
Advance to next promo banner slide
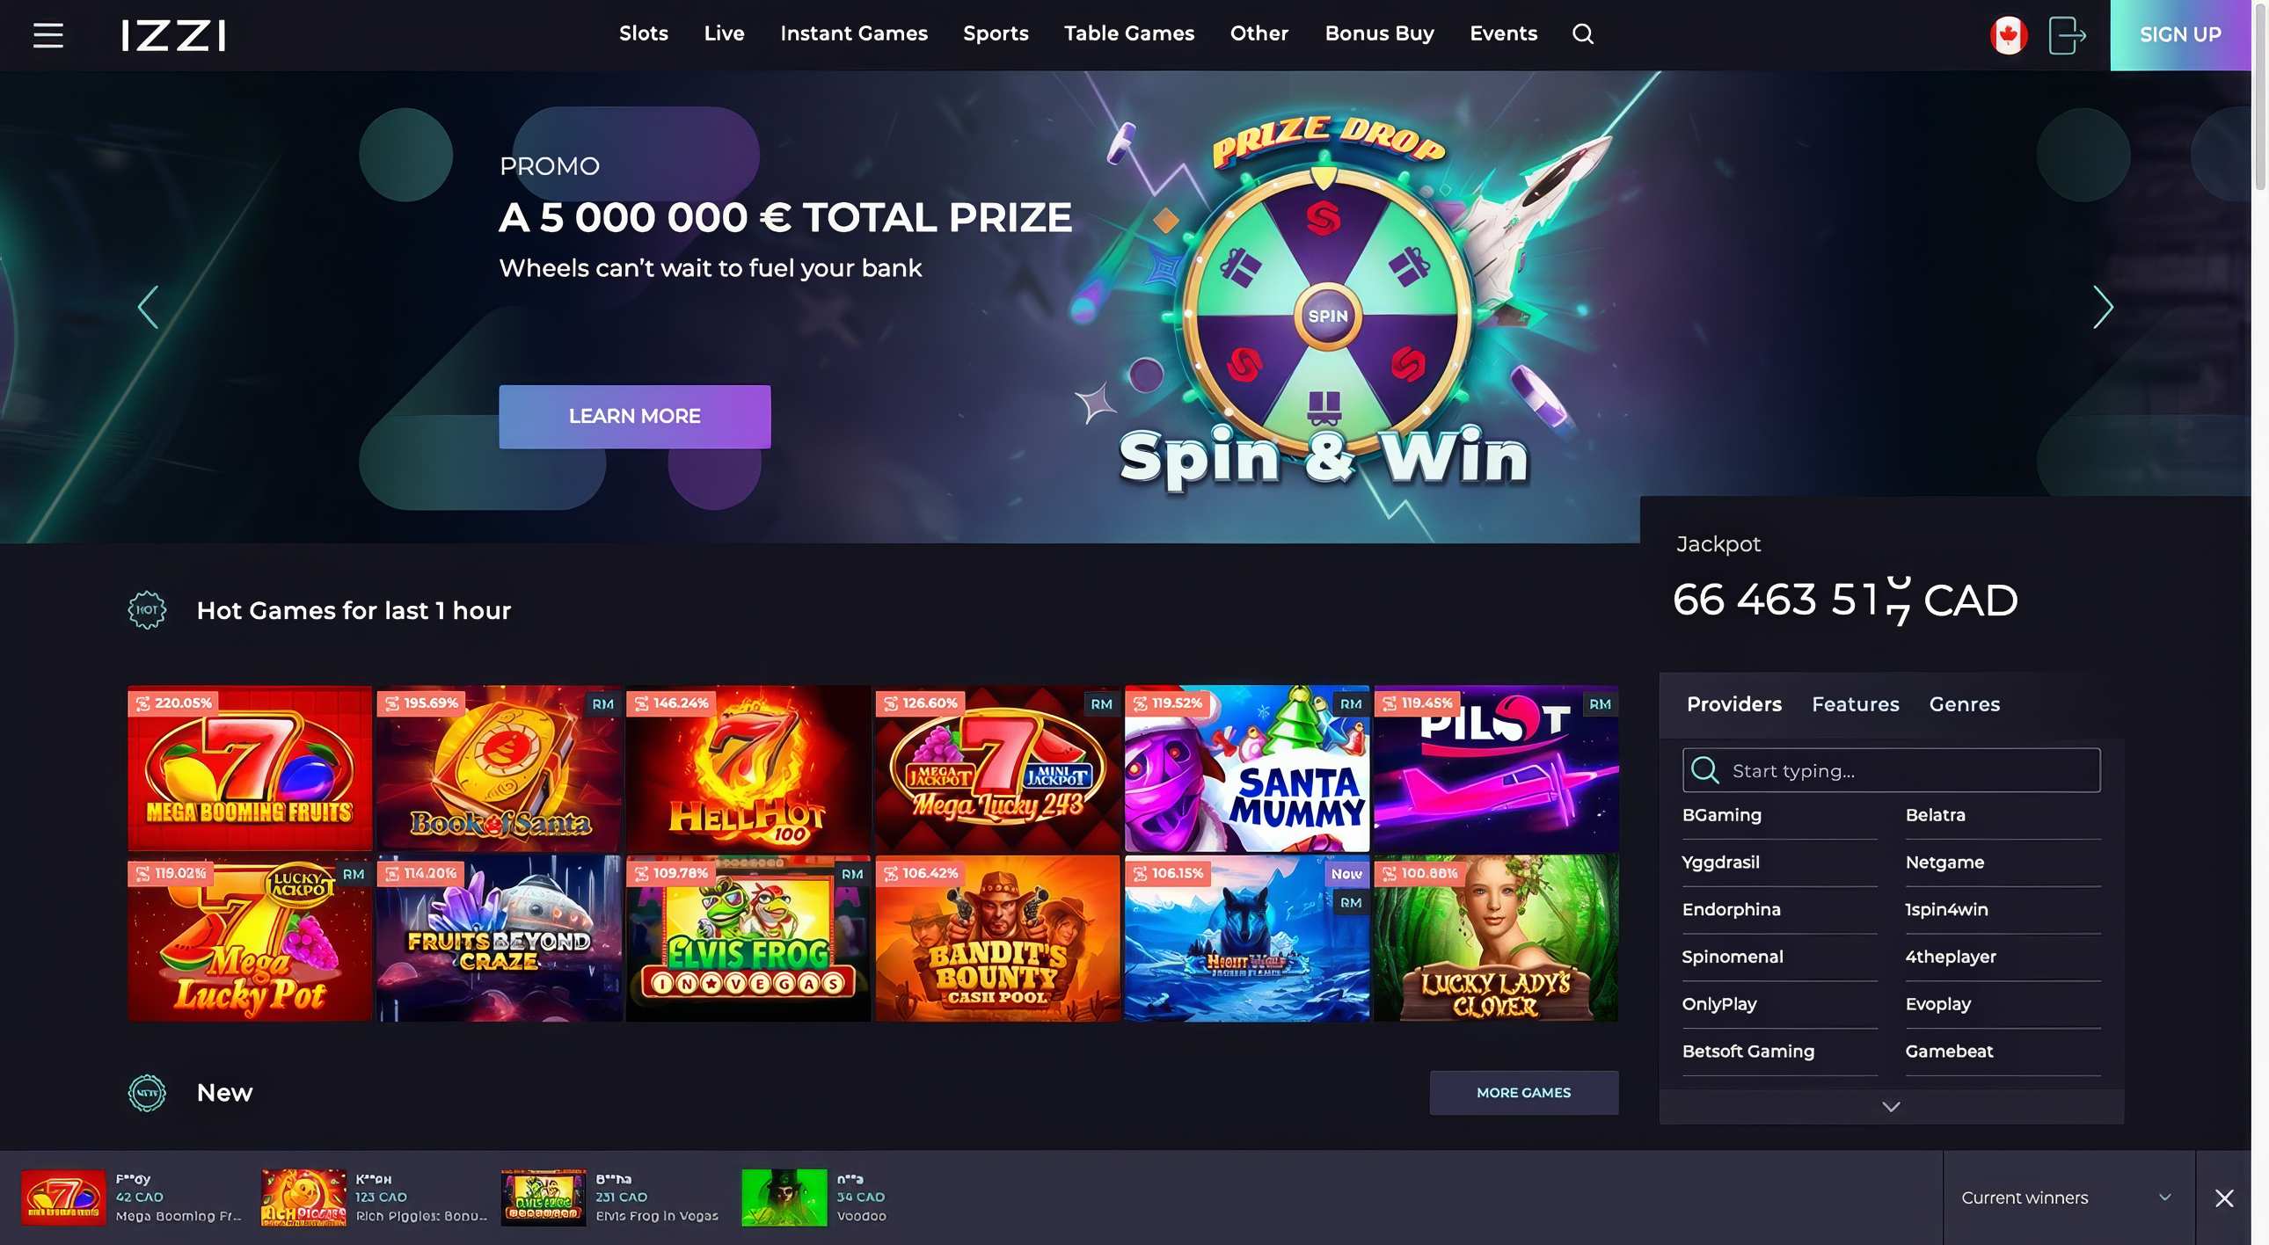pyautogui.click(x=2103, y=307)
